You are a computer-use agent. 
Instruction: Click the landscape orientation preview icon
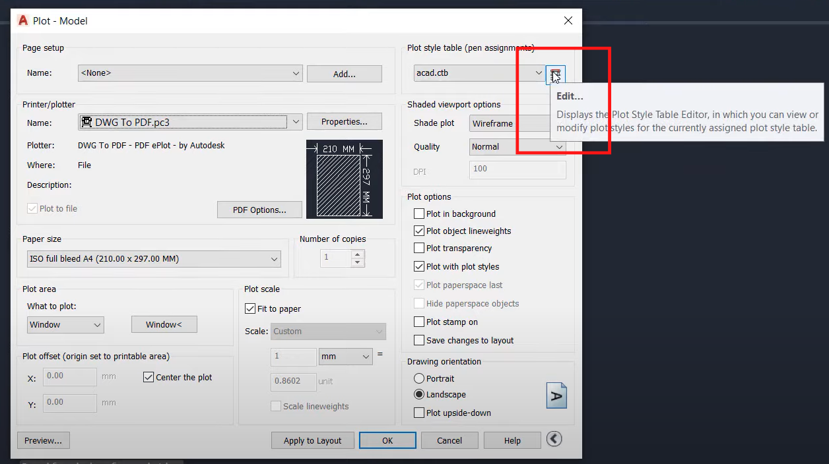tap(556, 395)
